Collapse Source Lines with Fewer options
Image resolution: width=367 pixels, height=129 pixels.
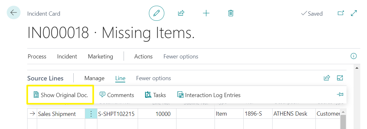[153, 78]
